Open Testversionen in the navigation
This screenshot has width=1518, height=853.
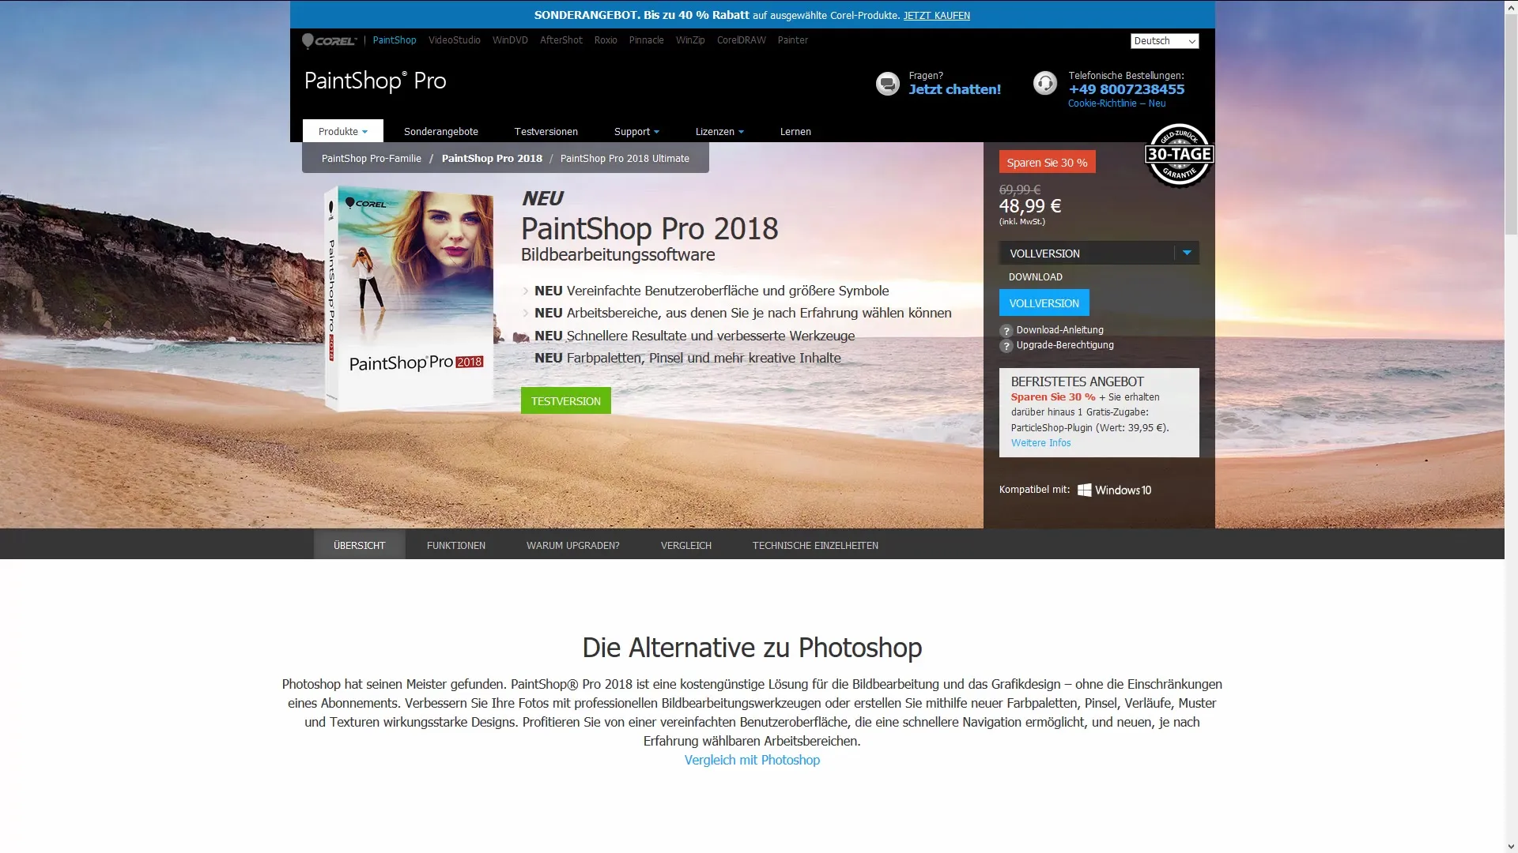[x=546, y=132]
